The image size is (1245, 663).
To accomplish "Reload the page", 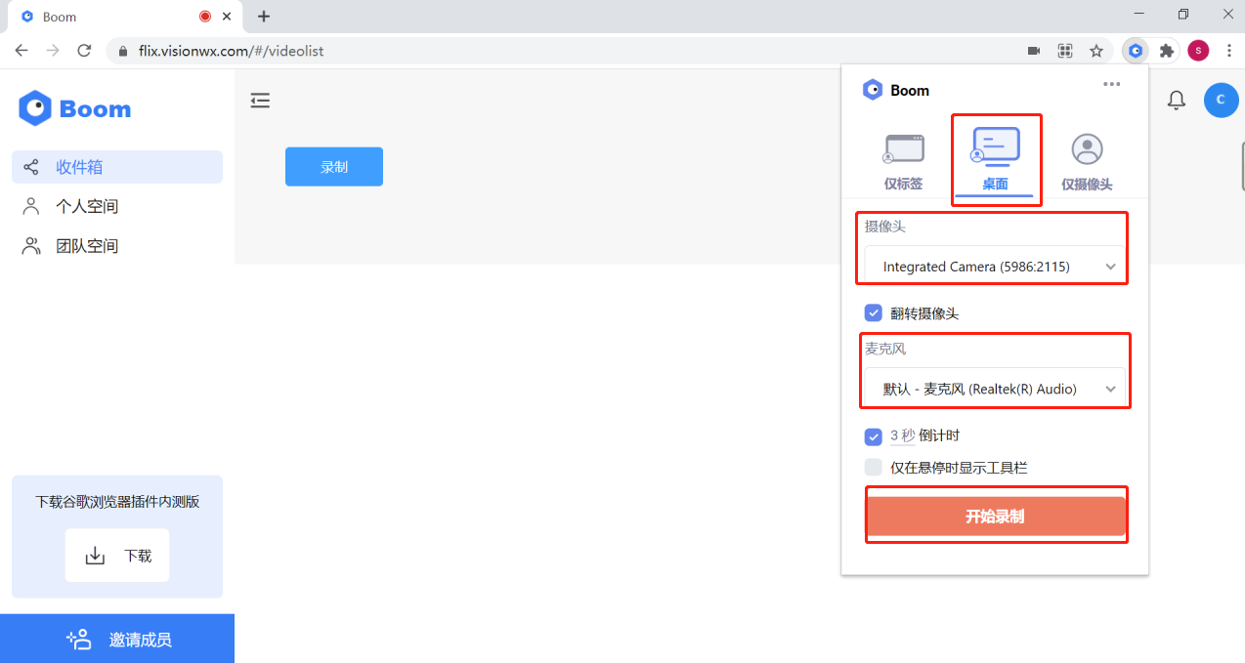I will click(84, 51).
